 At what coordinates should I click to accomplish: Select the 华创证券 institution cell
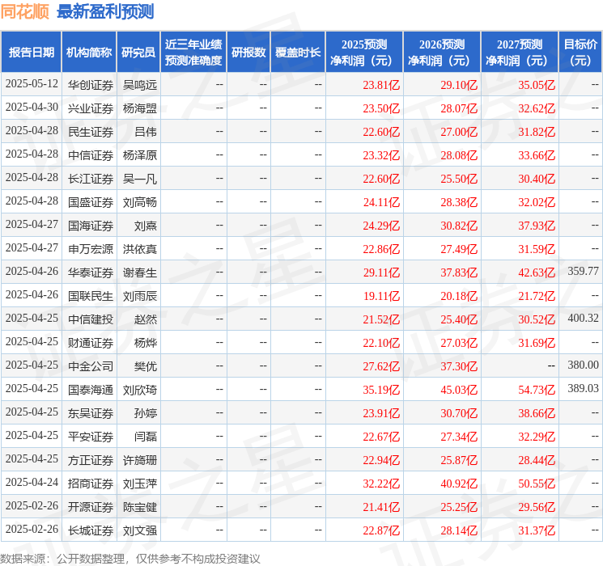[x=91, y=85]
